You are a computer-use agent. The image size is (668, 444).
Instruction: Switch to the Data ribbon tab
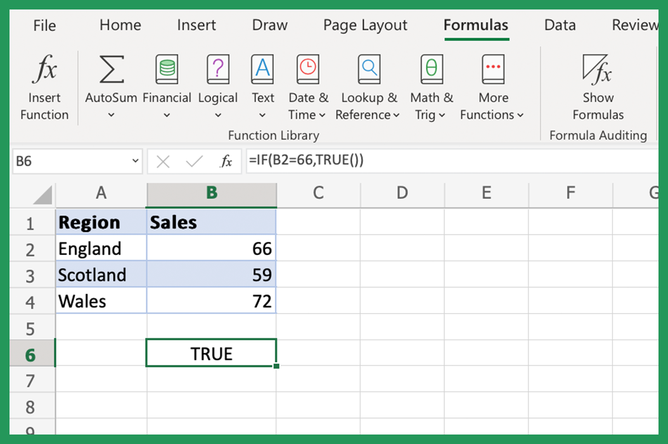coord(560,25)
